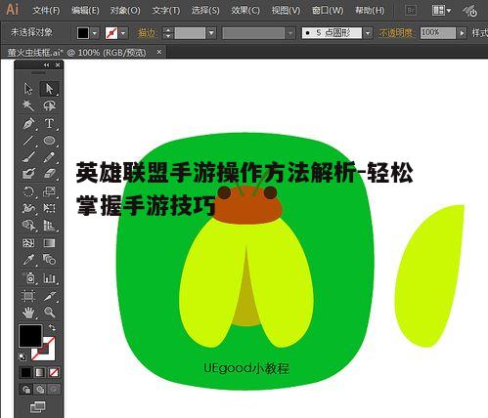Screen dimensions: 488x418
Task: Select the Paintbrush tool
Action: tap(28, 157)
